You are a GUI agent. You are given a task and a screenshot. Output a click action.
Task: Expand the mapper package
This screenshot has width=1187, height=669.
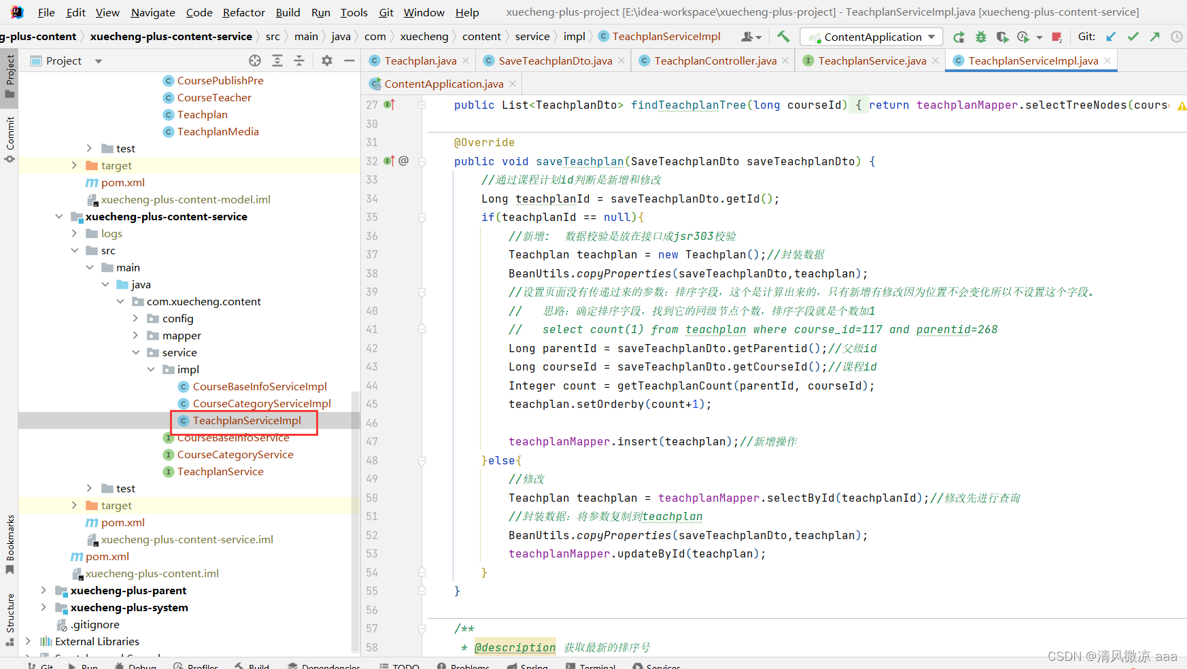[135, 335]
